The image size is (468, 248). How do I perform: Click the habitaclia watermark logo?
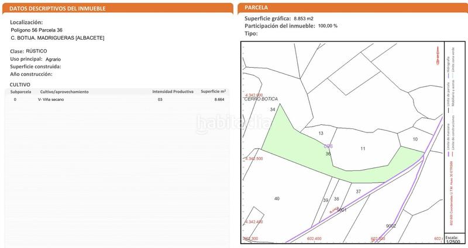point(234,123)
